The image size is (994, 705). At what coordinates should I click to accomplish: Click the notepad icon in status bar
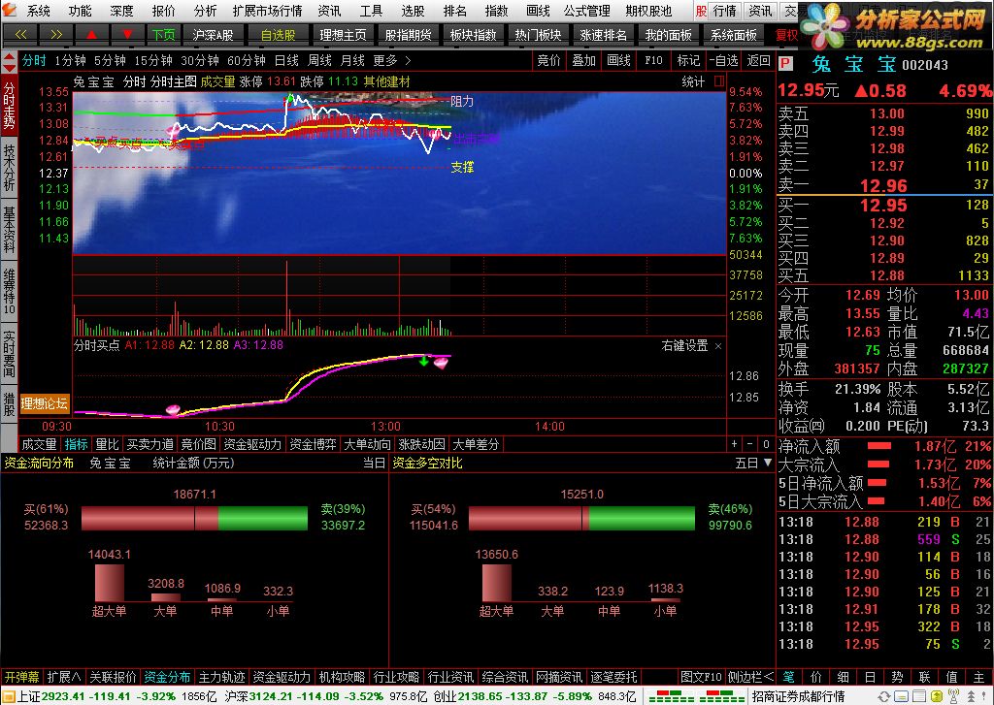(919, 697)
